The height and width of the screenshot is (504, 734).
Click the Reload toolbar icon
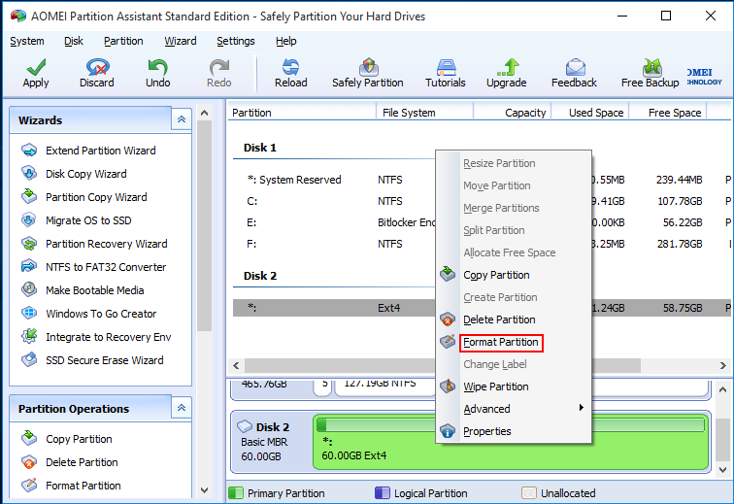pos(290,67)
